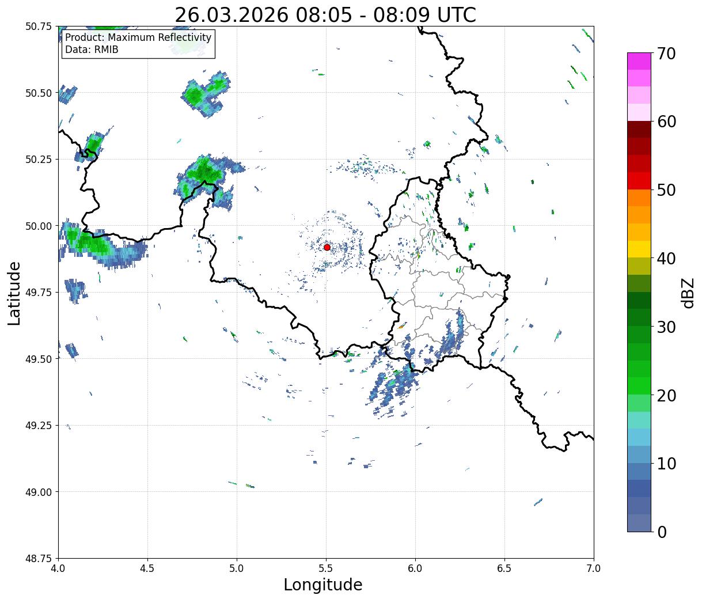Screen dimensions: 702x599
Task: Click the longitude tick label 5.0
Action: [x=237, y=568]
